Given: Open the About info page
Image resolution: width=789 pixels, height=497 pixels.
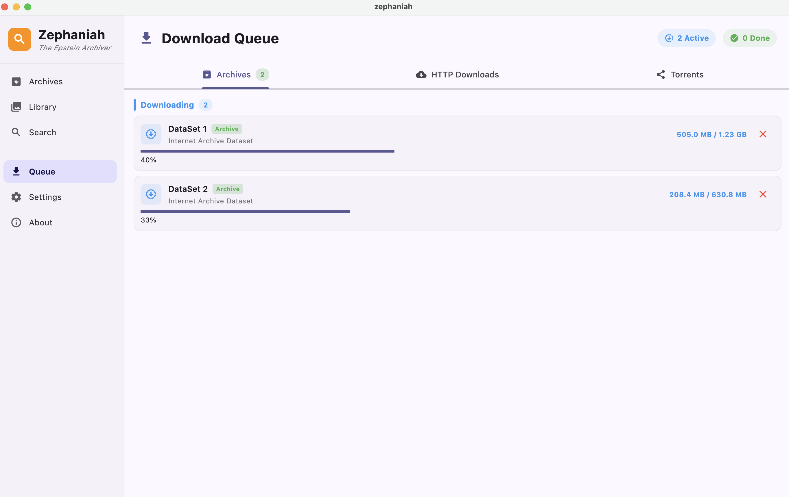Looking at the screenshot, I should point(40,222).
